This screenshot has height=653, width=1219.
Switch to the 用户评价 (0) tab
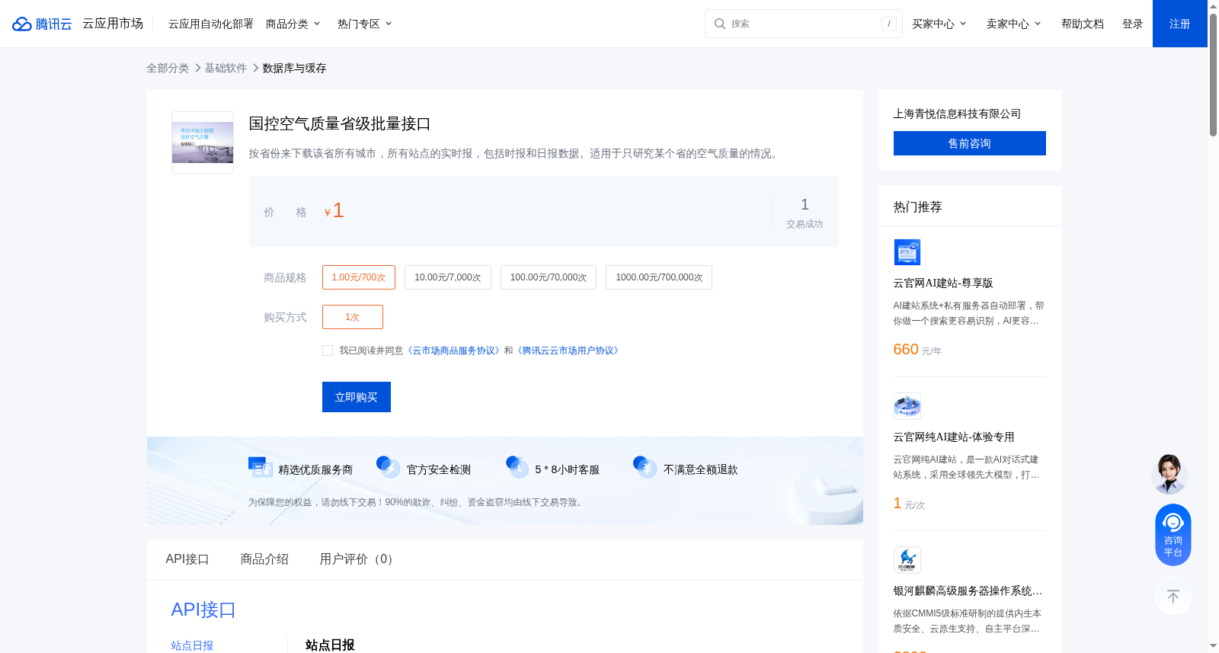point(359,559)
